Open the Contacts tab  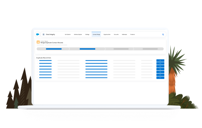coord(133,34)
